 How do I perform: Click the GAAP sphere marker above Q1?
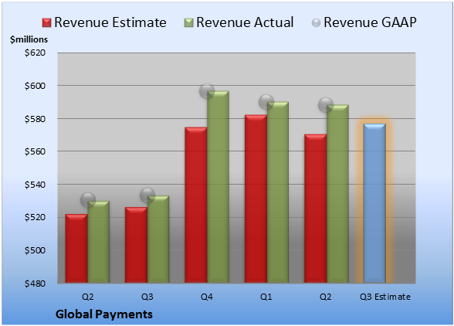[266, 102]
